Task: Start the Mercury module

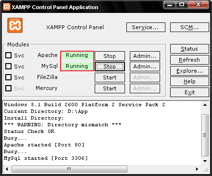Action: coord(110,88)
